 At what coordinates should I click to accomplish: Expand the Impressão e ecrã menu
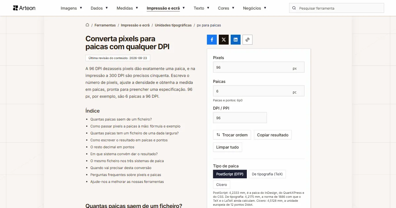pos(166,8)
